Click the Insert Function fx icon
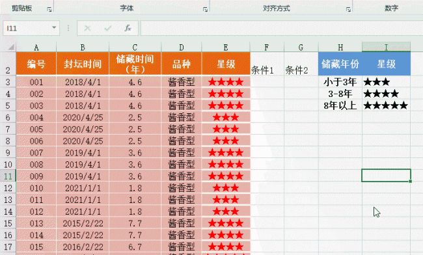 (128, 28)
